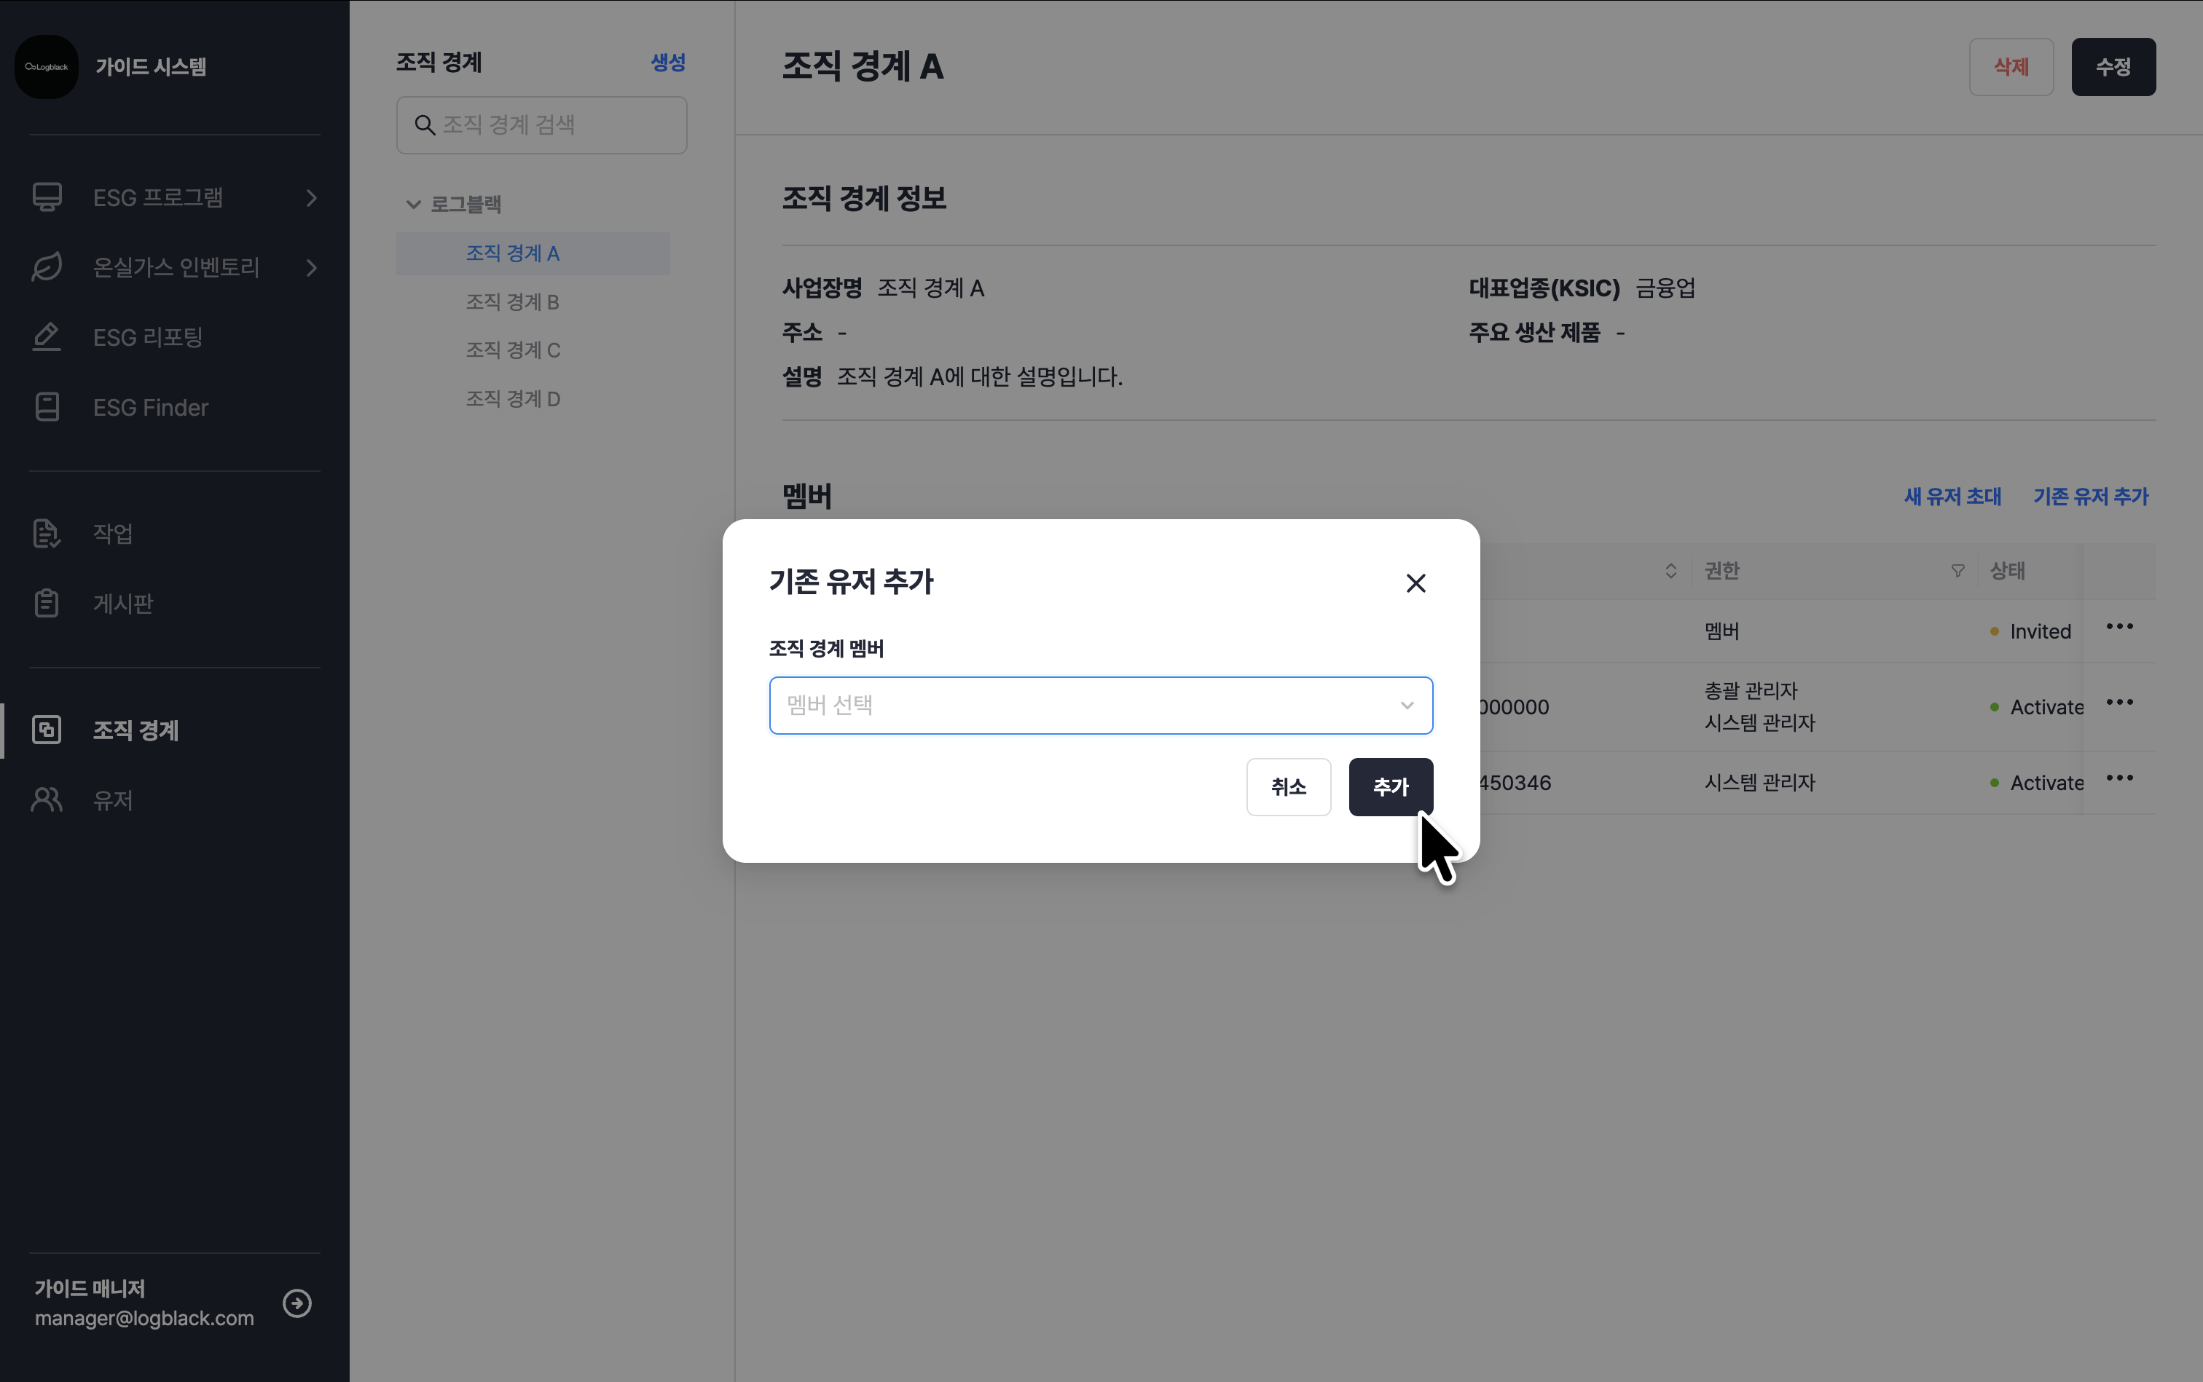The image size is (2203, 1382).
Task: Click the ESG 리포팅 pencil icon
Action: click(x=47, y=337)
